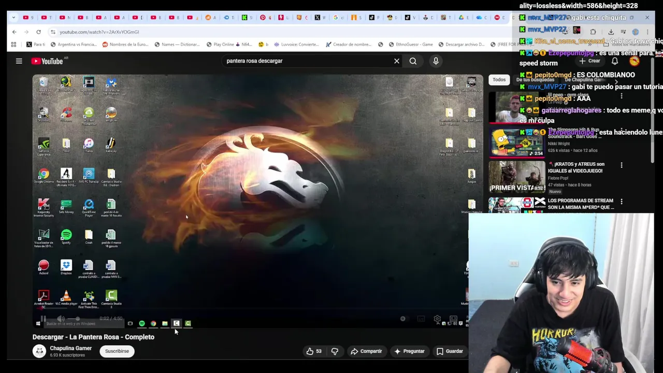
Task: Click the magnifier search button
Action: (x=413, y=61)
